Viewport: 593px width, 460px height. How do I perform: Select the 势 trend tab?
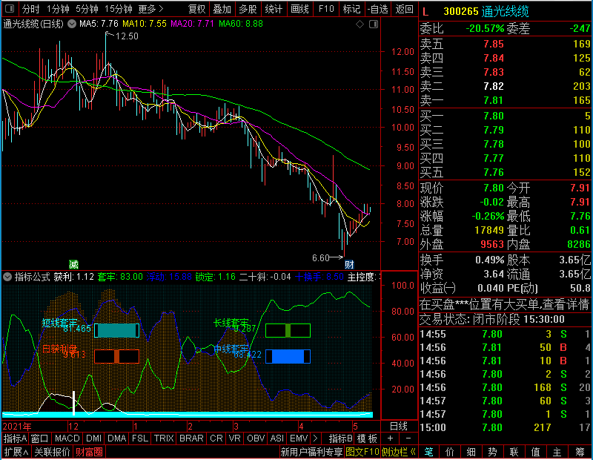click(492, 452)
